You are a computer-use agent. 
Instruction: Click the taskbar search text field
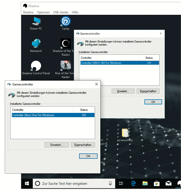(73, 183)
